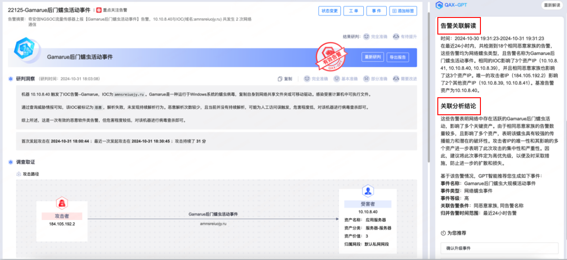Select the 攻击者 attacker node icon
567x260 pixels.
(61, 203)
